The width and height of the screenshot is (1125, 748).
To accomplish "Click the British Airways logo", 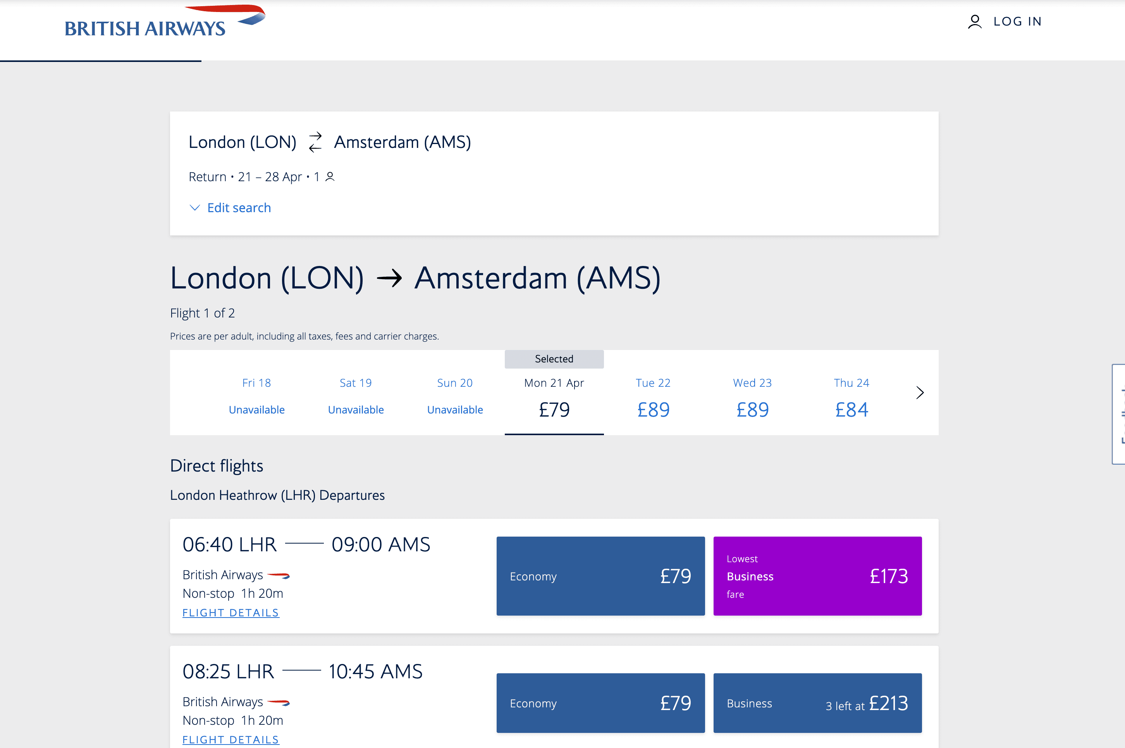I will click(164, 23).
